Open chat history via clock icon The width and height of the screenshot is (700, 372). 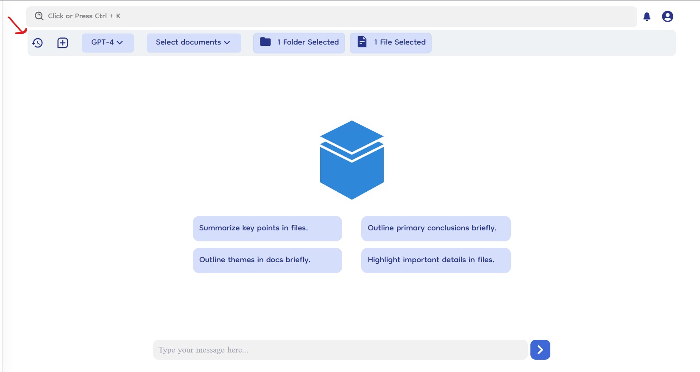click(x=37, y=43)
